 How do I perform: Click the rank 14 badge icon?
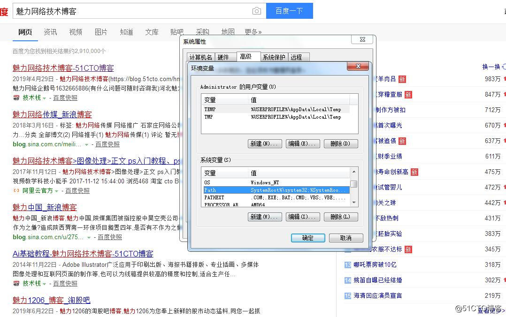[x=347, y=280]
